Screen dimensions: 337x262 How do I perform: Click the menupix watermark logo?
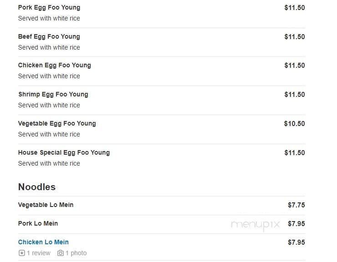[x=255, y=225]
